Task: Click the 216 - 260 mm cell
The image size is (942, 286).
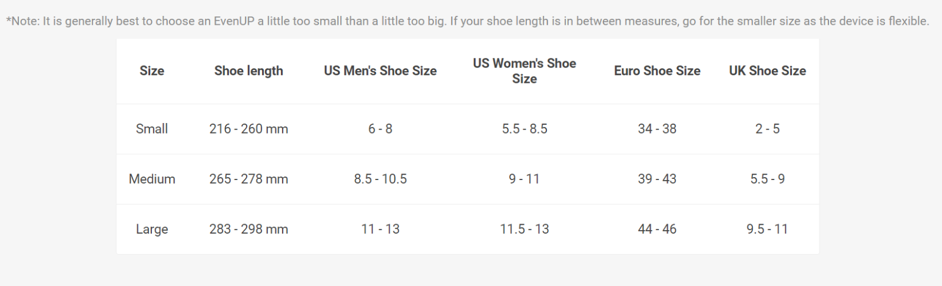Action: click(248, 129)
